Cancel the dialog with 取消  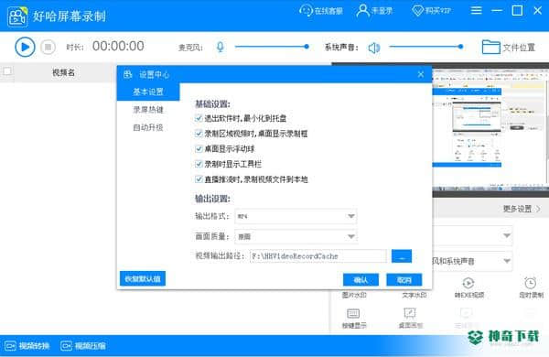pos(404,280)
